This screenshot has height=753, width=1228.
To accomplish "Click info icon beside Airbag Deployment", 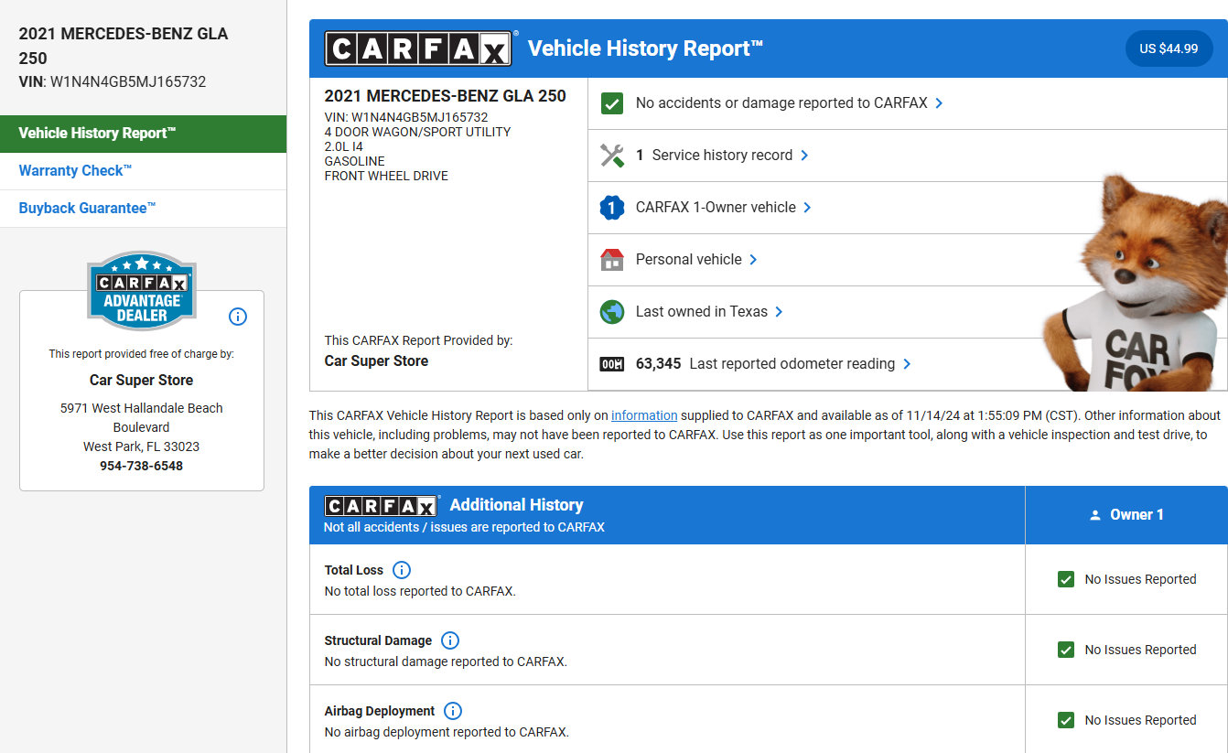I will point(452,711).
